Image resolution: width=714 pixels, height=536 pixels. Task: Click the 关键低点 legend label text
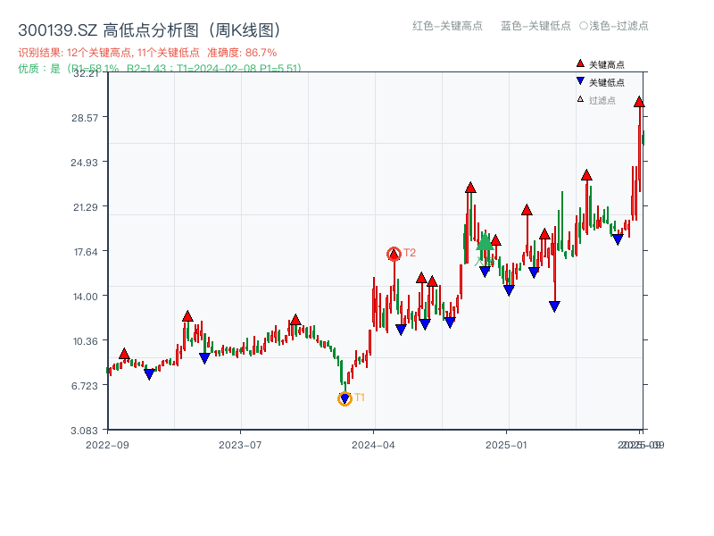607,82
